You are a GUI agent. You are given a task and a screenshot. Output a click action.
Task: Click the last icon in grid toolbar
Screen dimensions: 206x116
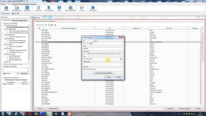pyautogui.click(x=55, y=25)
